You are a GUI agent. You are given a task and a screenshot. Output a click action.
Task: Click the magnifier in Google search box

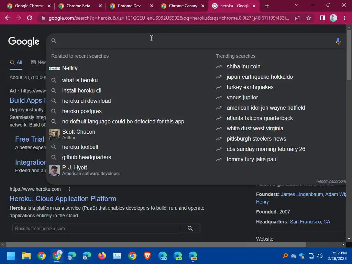pyautogui.click(x=54, y=41)
